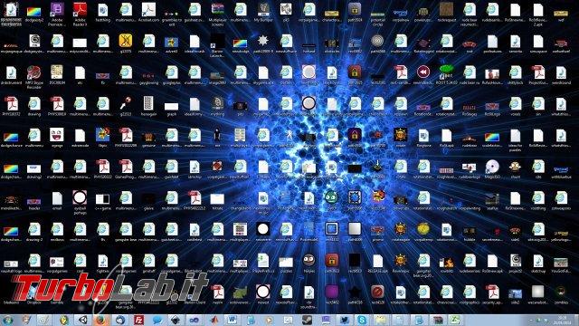Select the path2024 grey padlock icon
The width and height of the screenshot is (579, 326).
tap(355, 10)
